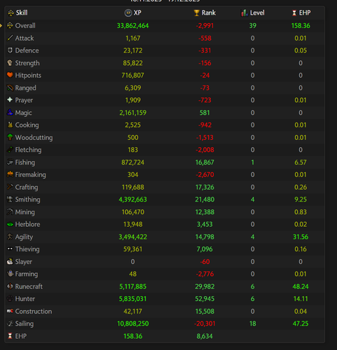The width and height of the screenshot is (337, 350).
Task: Click the Attack sword icon
Action: (10, 38)
